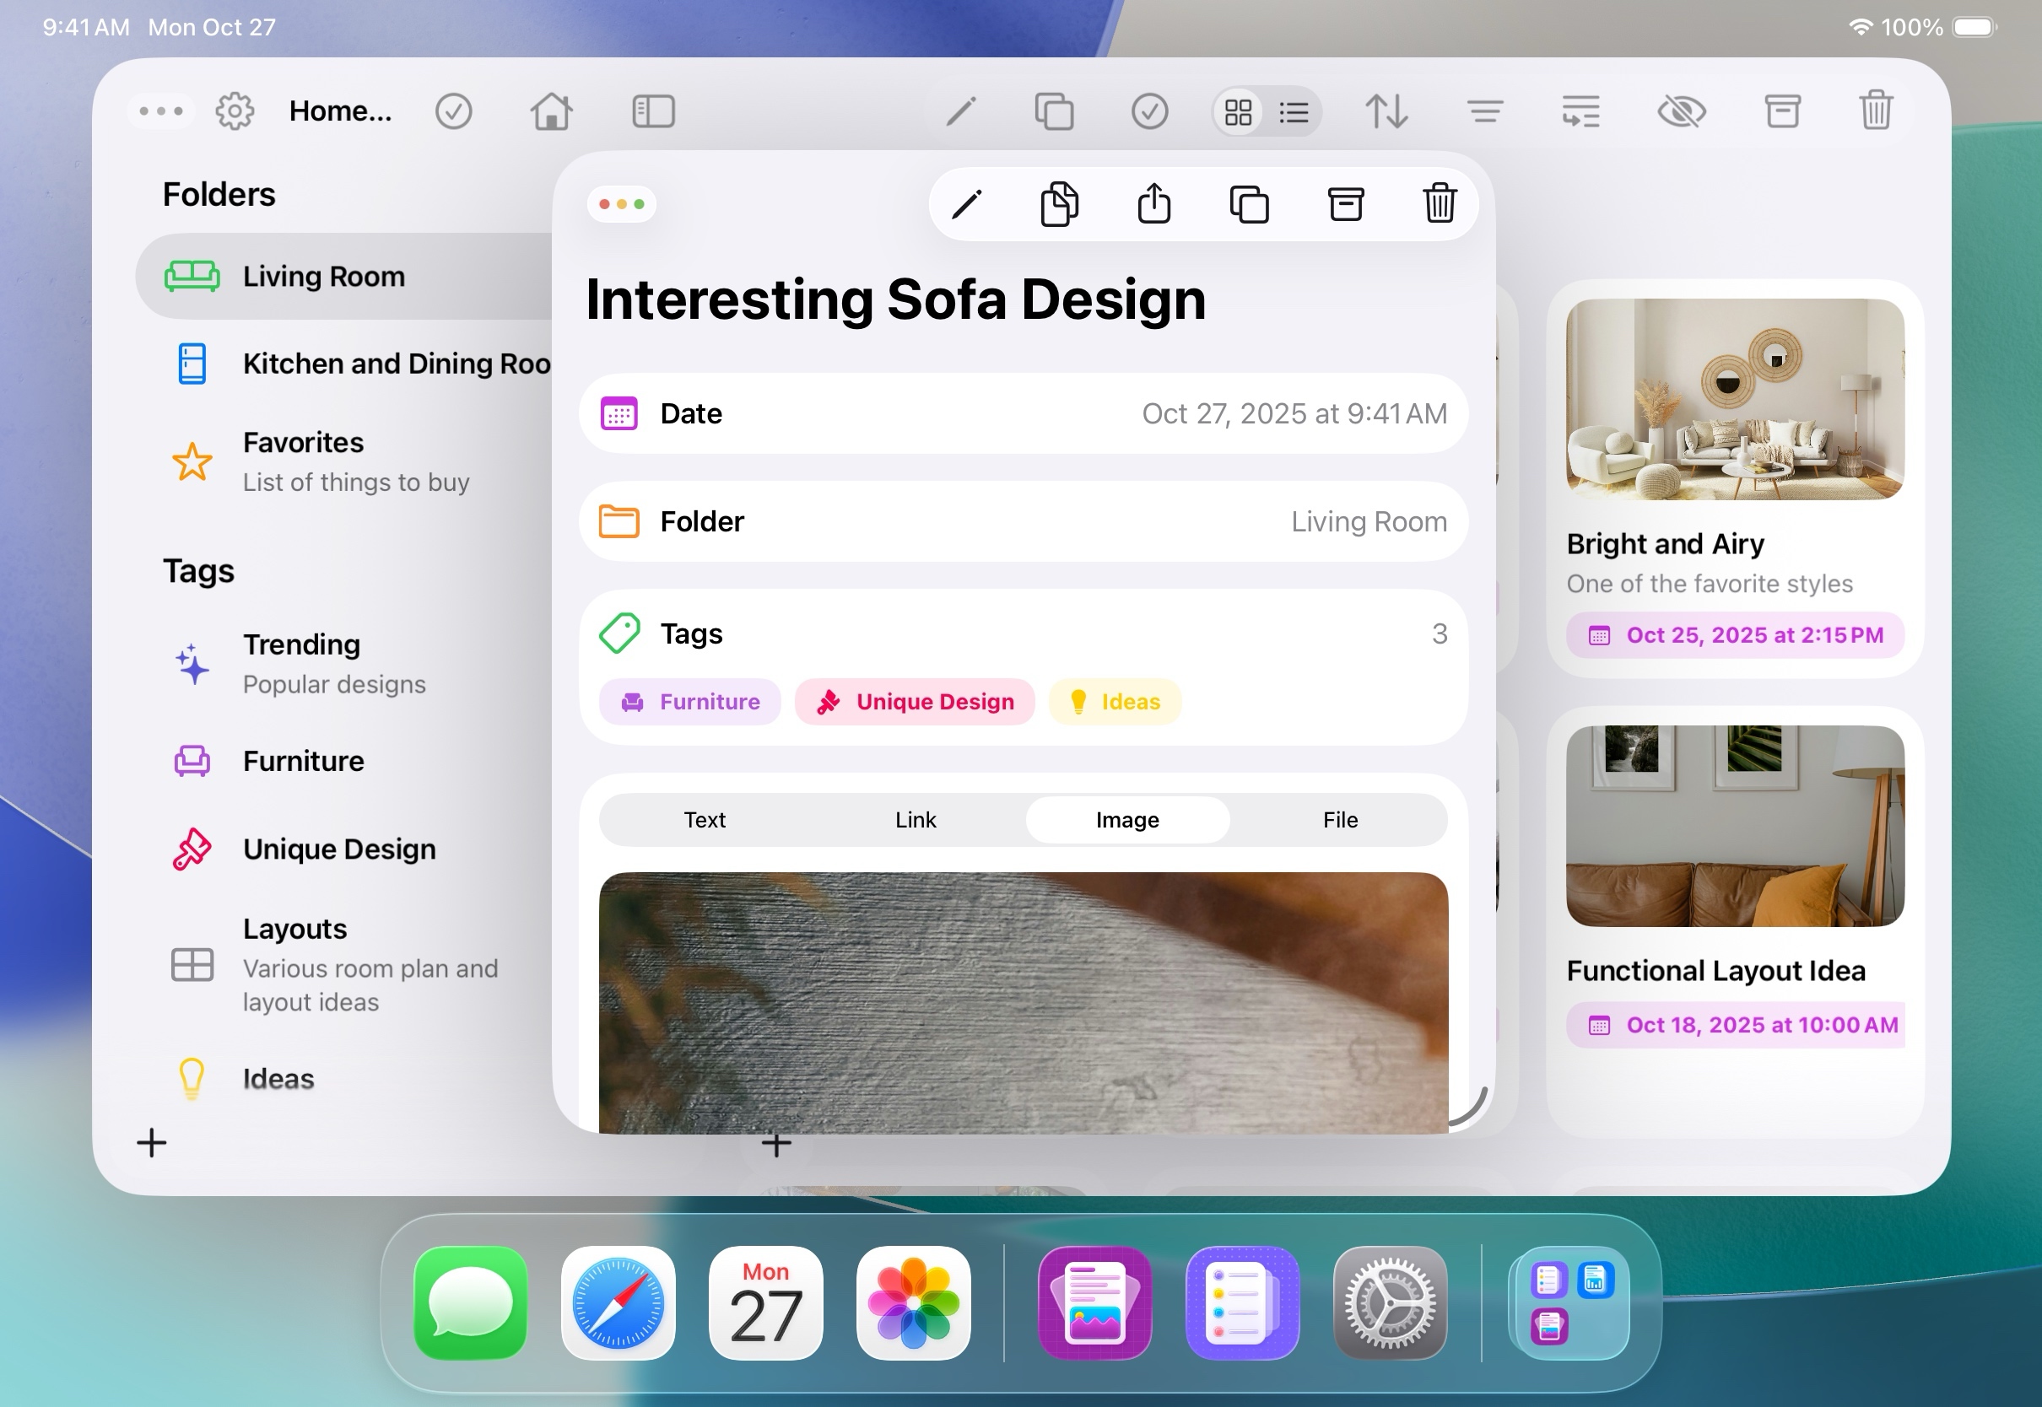
Task: Open the settings gear in top toolbar
Action: (235, 112)
